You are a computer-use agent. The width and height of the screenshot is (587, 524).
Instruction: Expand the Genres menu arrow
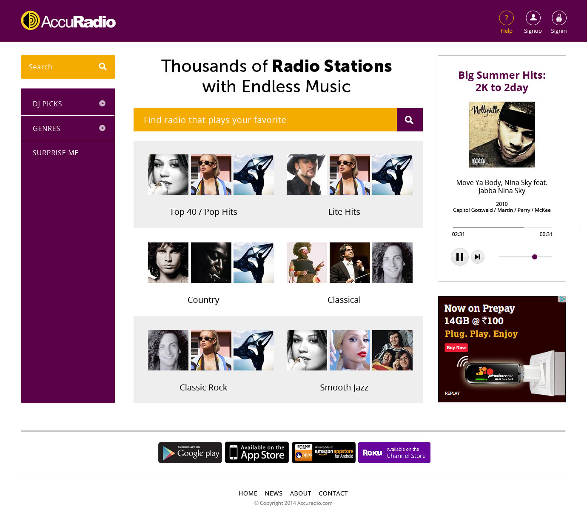[x=102, y=128]
